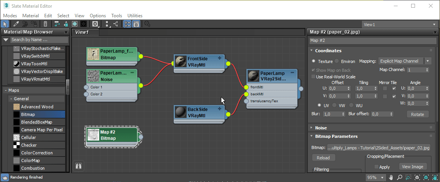This screenshot has height=182, width=440.
Task: Toggle the Material/Map Browser toolbar icon
Action: click(x=127, y=24)
